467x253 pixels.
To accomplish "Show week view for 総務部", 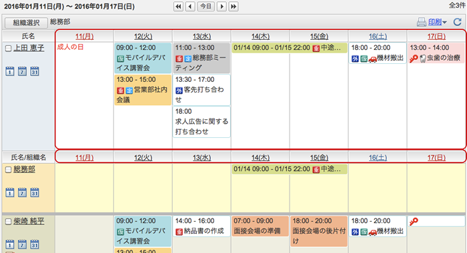I will click(x=22, y=192).
